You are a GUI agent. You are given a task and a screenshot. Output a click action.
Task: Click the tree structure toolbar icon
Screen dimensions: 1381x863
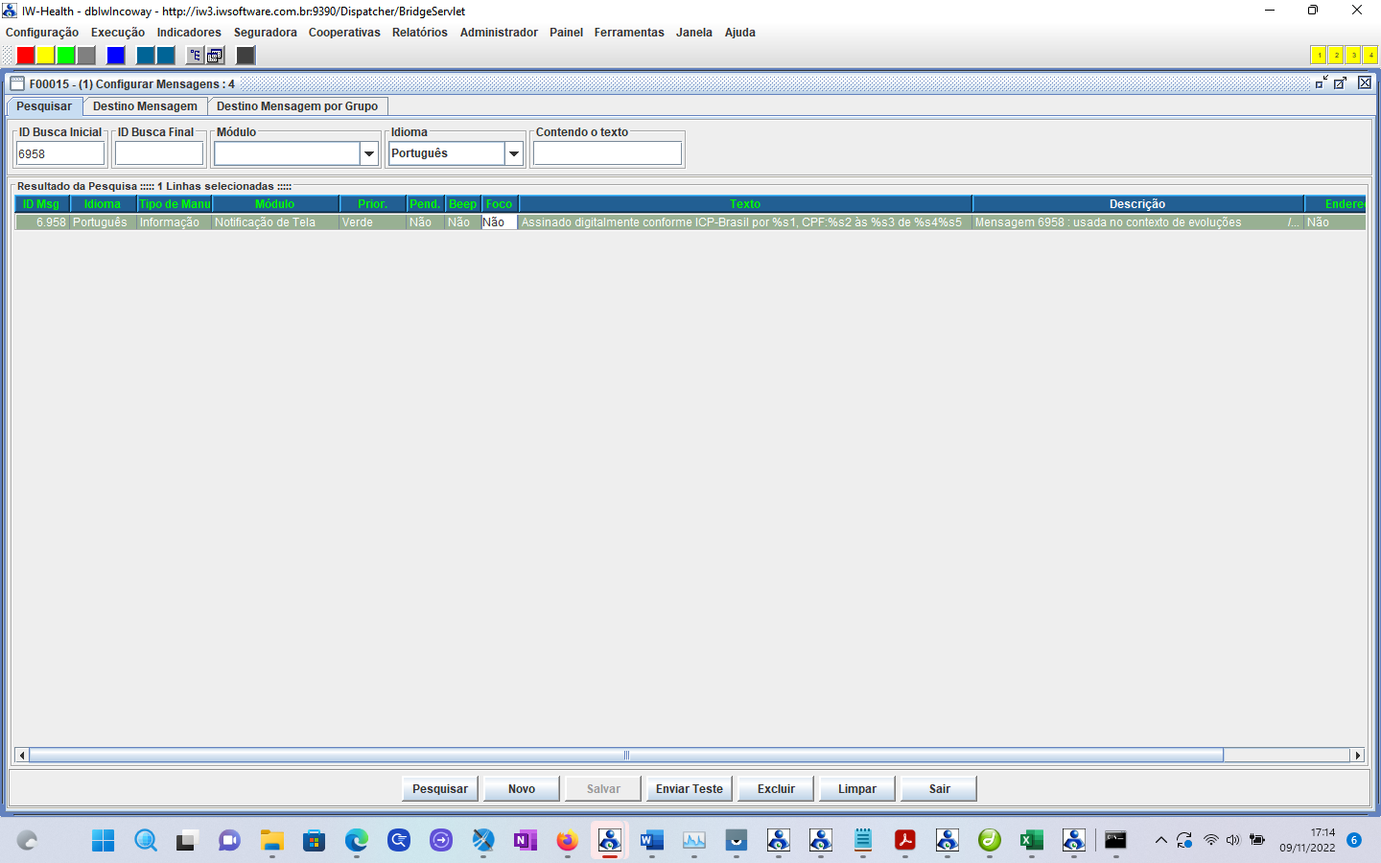pos(195,56)
